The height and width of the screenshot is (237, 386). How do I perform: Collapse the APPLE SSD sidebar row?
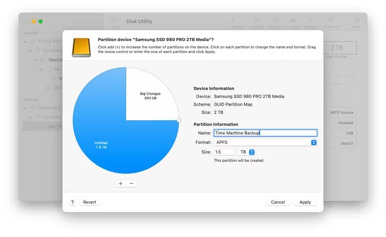point(25,42)
